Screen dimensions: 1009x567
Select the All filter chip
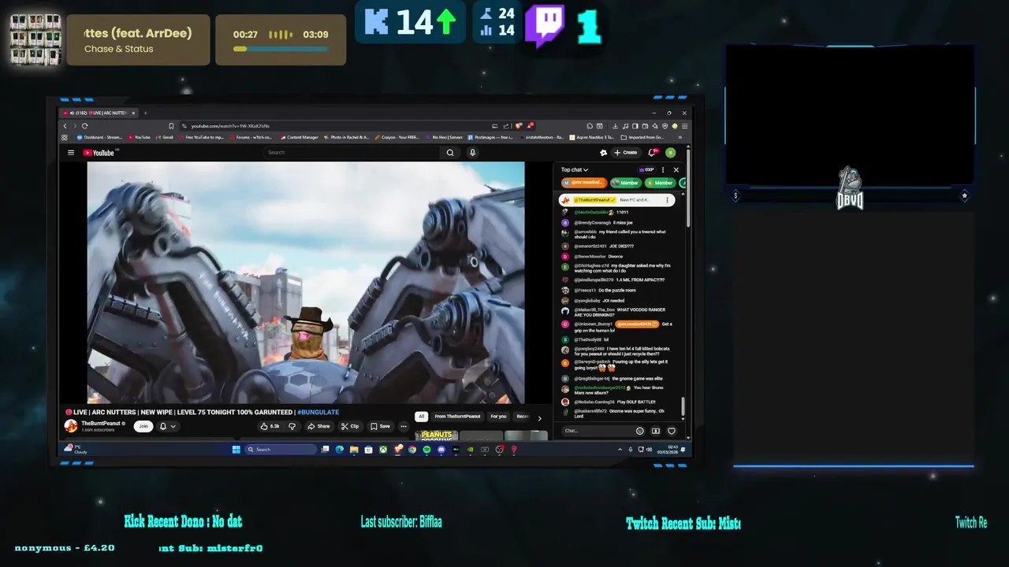click(x=422, y=417)
